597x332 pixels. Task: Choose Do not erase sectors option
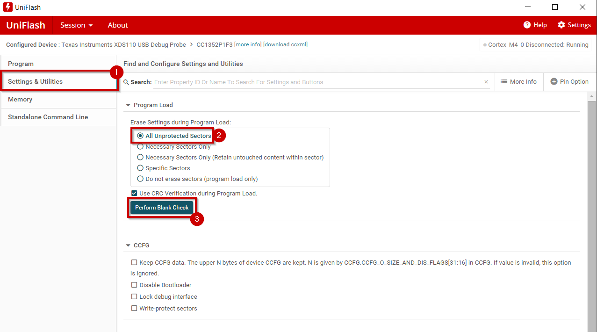pos(140,179)
